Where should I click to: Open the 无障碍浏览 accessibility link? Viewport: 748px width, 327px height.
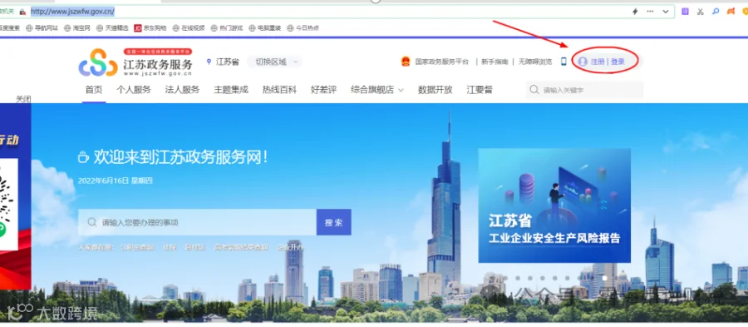[535, 62]
